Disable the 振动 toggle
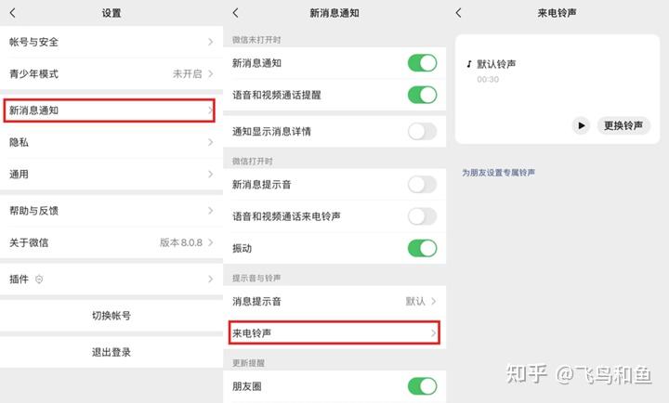Image resolution: width=669 pixels, height=403 pixels. pos(423,248)
